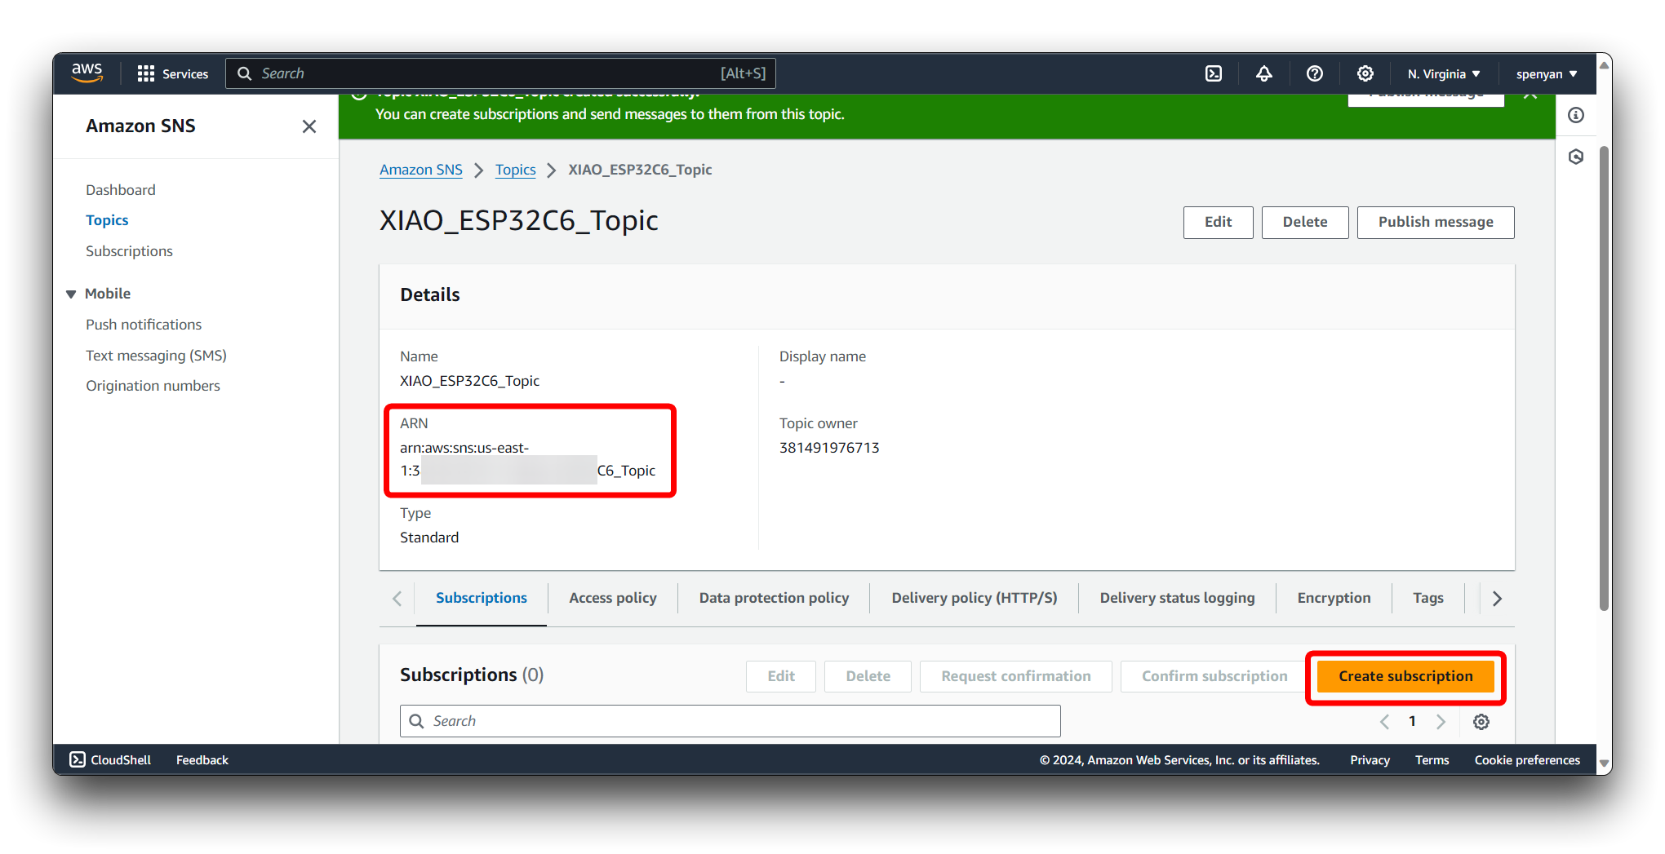The image size is (1665, 854).
Task: Open the Services grid menu
Action: [x=173, y=73]
